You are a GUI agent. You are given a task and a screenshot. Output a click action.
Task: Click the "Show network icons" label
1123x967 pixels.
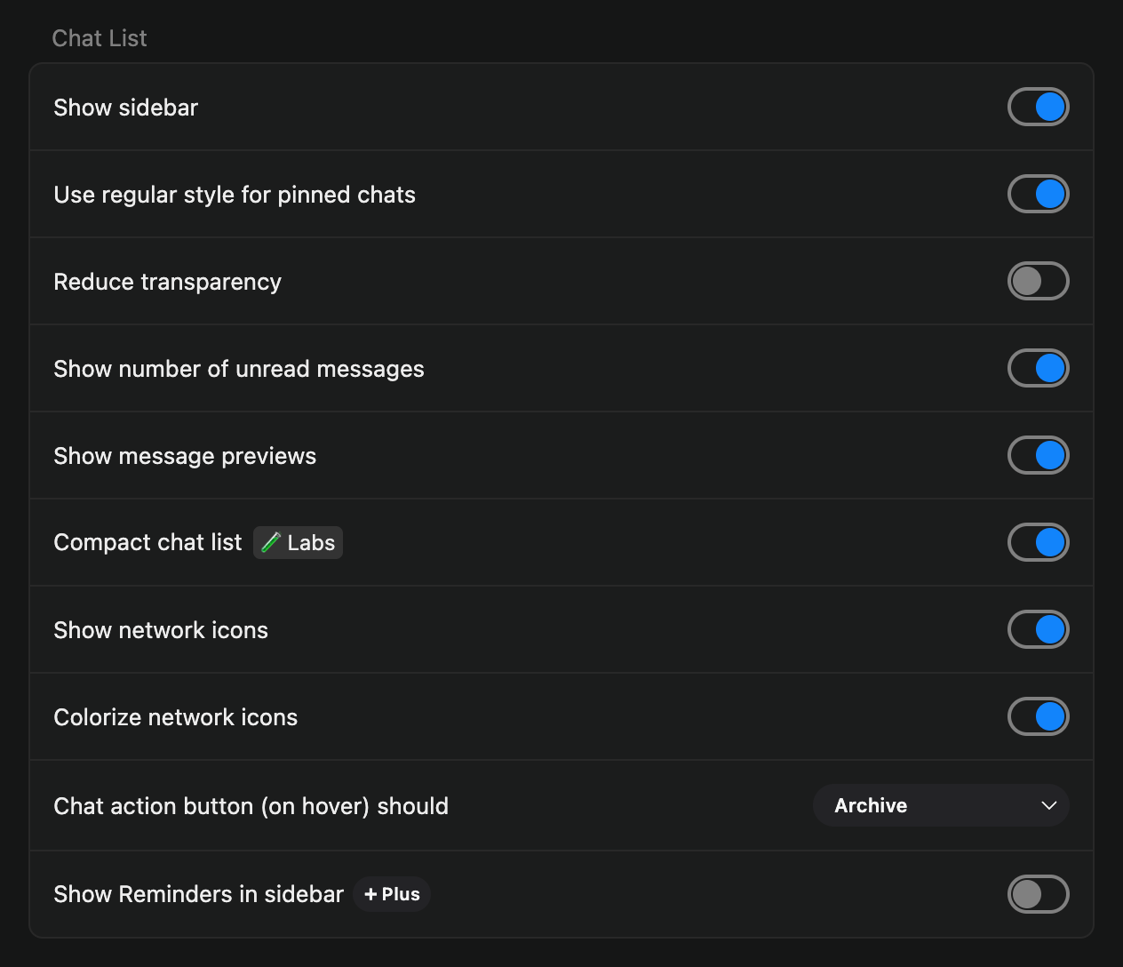coord(161,630)
